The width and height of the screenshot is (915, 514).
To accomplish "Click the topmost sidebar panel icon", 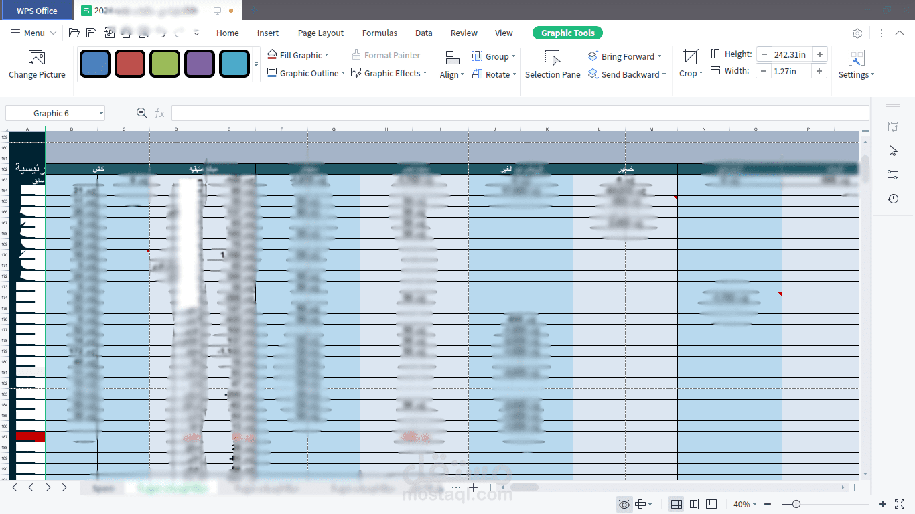I will (x=893, y=126).
